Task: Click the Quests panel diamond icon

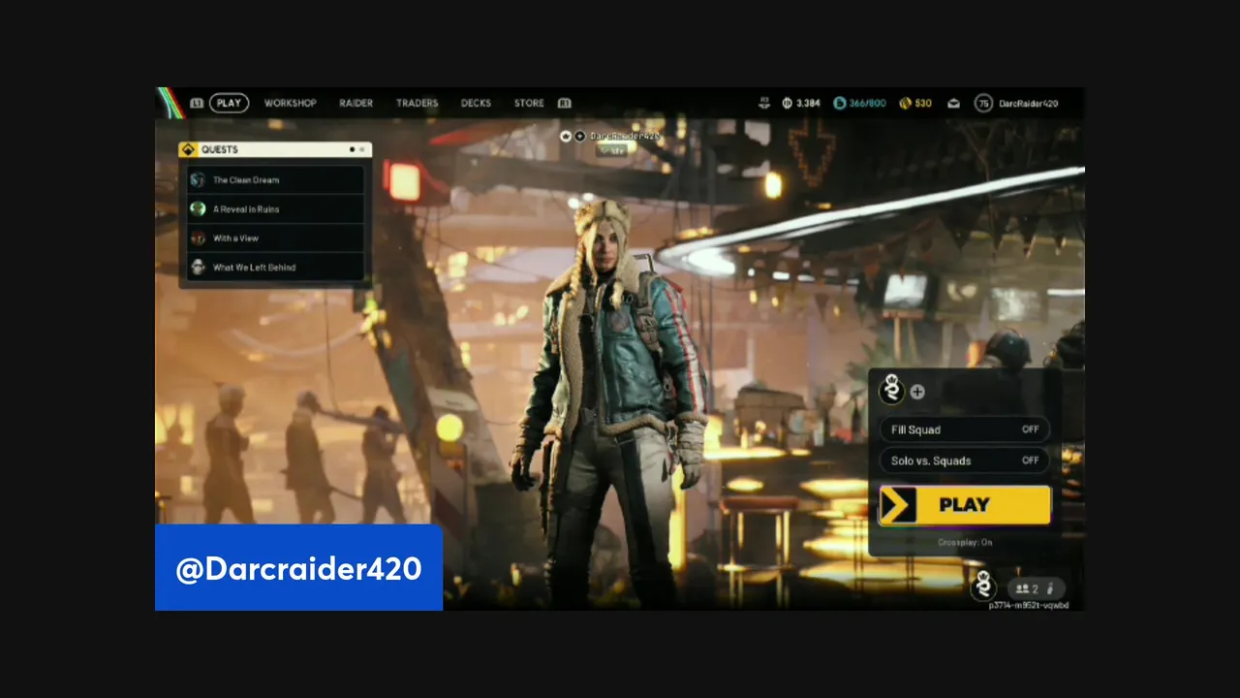Action: tap(188, 149)
